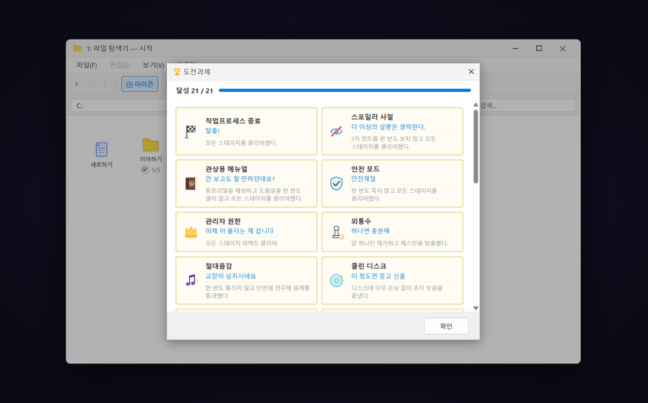Close the 도전과제 dialog with X
This screenshot has height=403, width=648.
click(x=471, y=72)
